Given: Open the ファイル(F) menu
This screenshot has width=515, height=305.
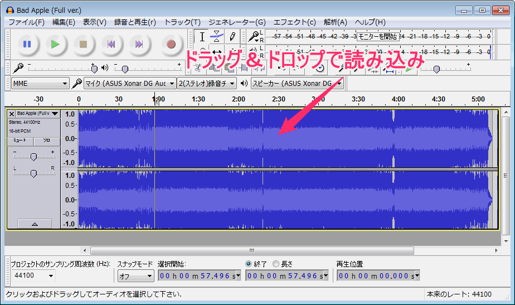Looking at the screenshot, I should [x=26, y=22].
